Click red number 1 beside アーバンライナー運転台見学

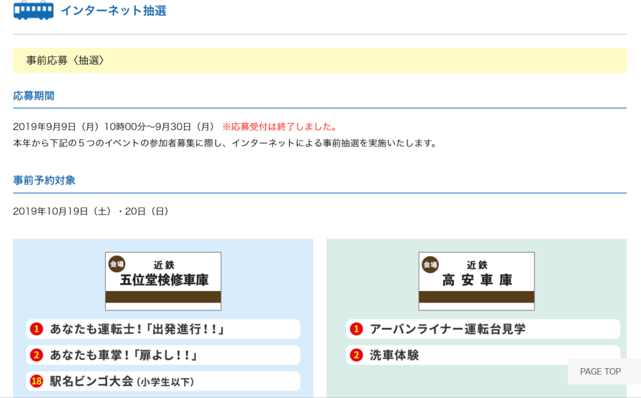(356, 329)
